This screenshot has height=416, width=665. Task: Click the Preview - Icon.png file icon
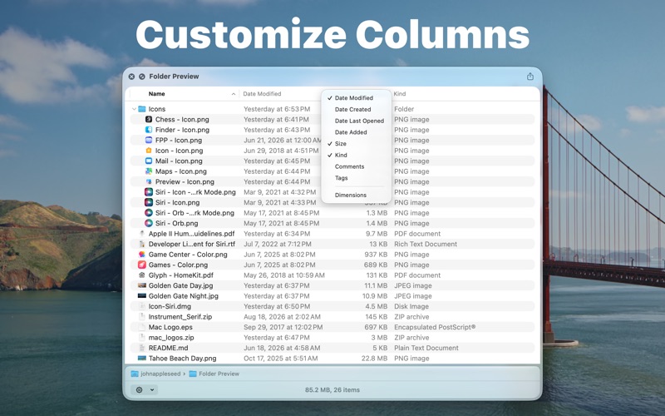pos(149,181)
